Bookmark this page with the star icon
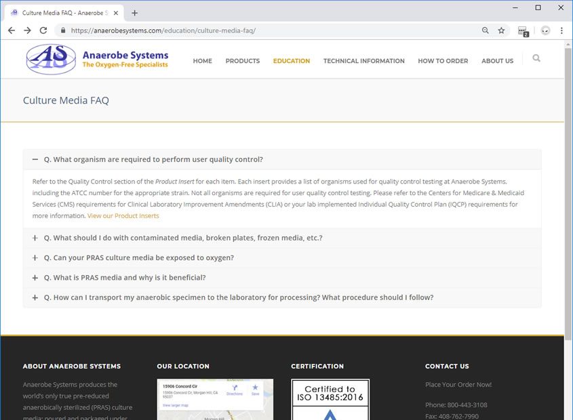 click(501, 30)
